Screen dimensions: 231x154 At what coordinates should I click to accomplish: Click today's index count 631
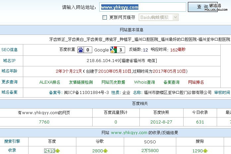pos(200,122)
